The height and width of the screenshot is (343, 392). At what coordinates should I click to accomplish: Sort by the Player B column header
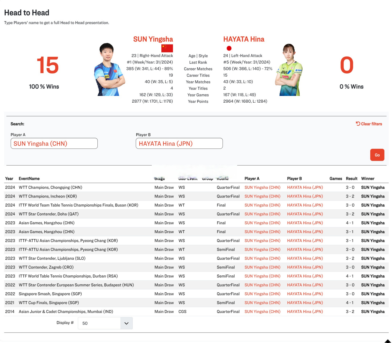pyautogui.click(x=294, y=178)
